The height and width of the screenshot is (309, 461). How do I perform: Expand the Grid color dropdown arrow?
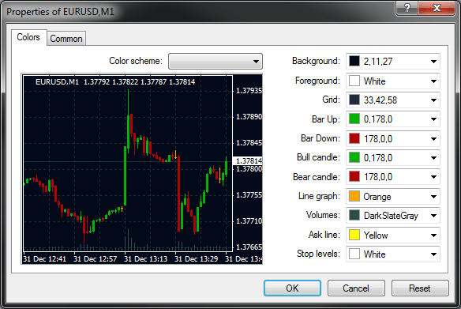click(x=433, y=100)
